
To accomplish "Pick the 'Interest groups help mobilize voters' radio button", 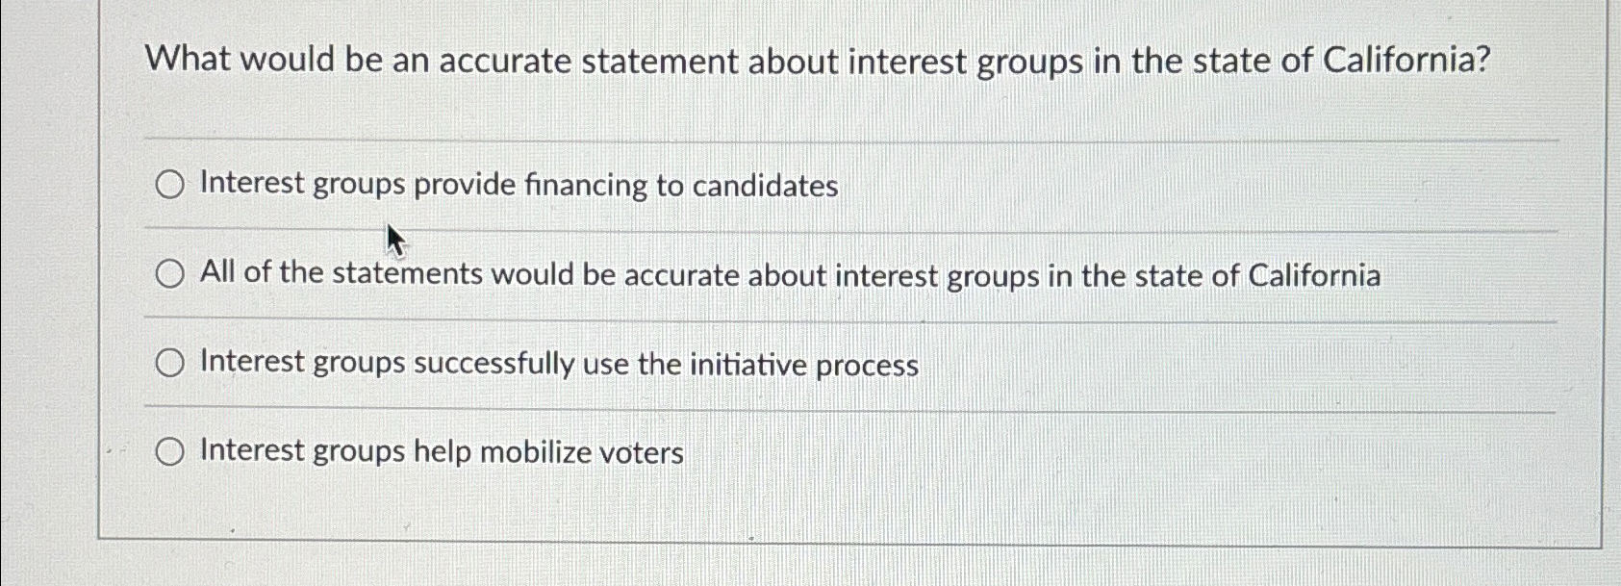I will point(170,450).
